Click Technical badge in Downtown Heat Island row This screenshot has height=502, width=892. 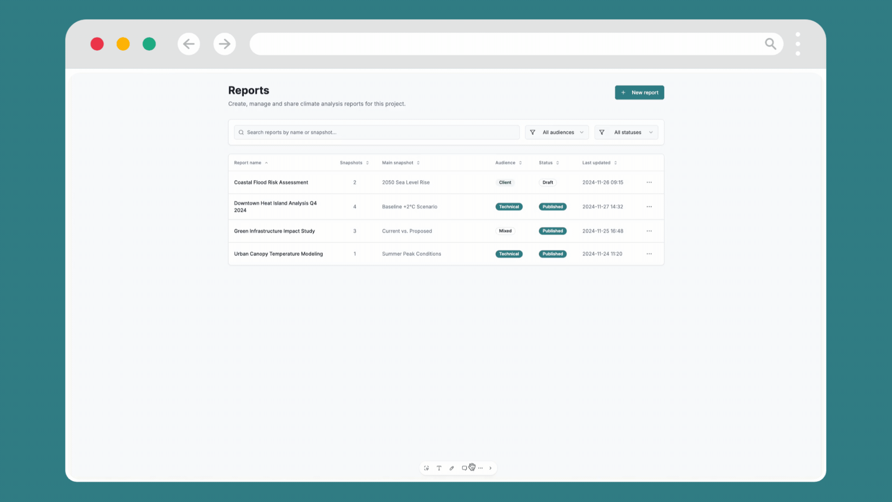(509, 207)
